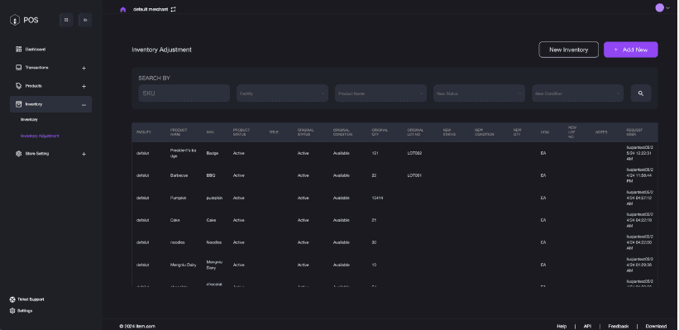Screen dimensions: 679x330
Task: Focus the SKU search field
Action: tap(184, 93)
